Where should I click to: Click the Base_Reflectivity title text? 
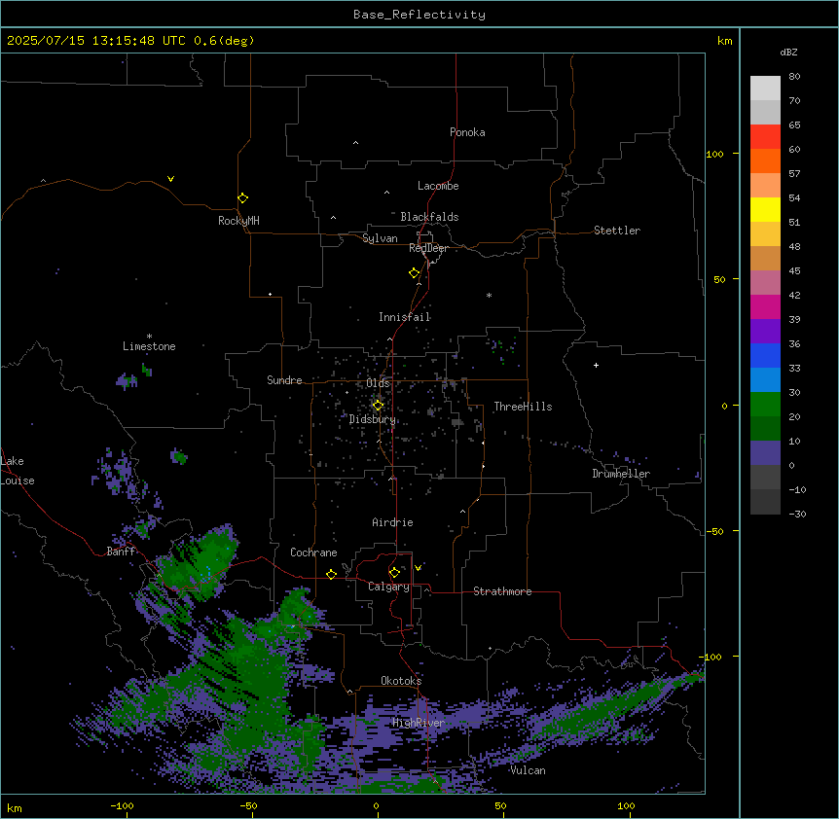(x=419, y=15)
